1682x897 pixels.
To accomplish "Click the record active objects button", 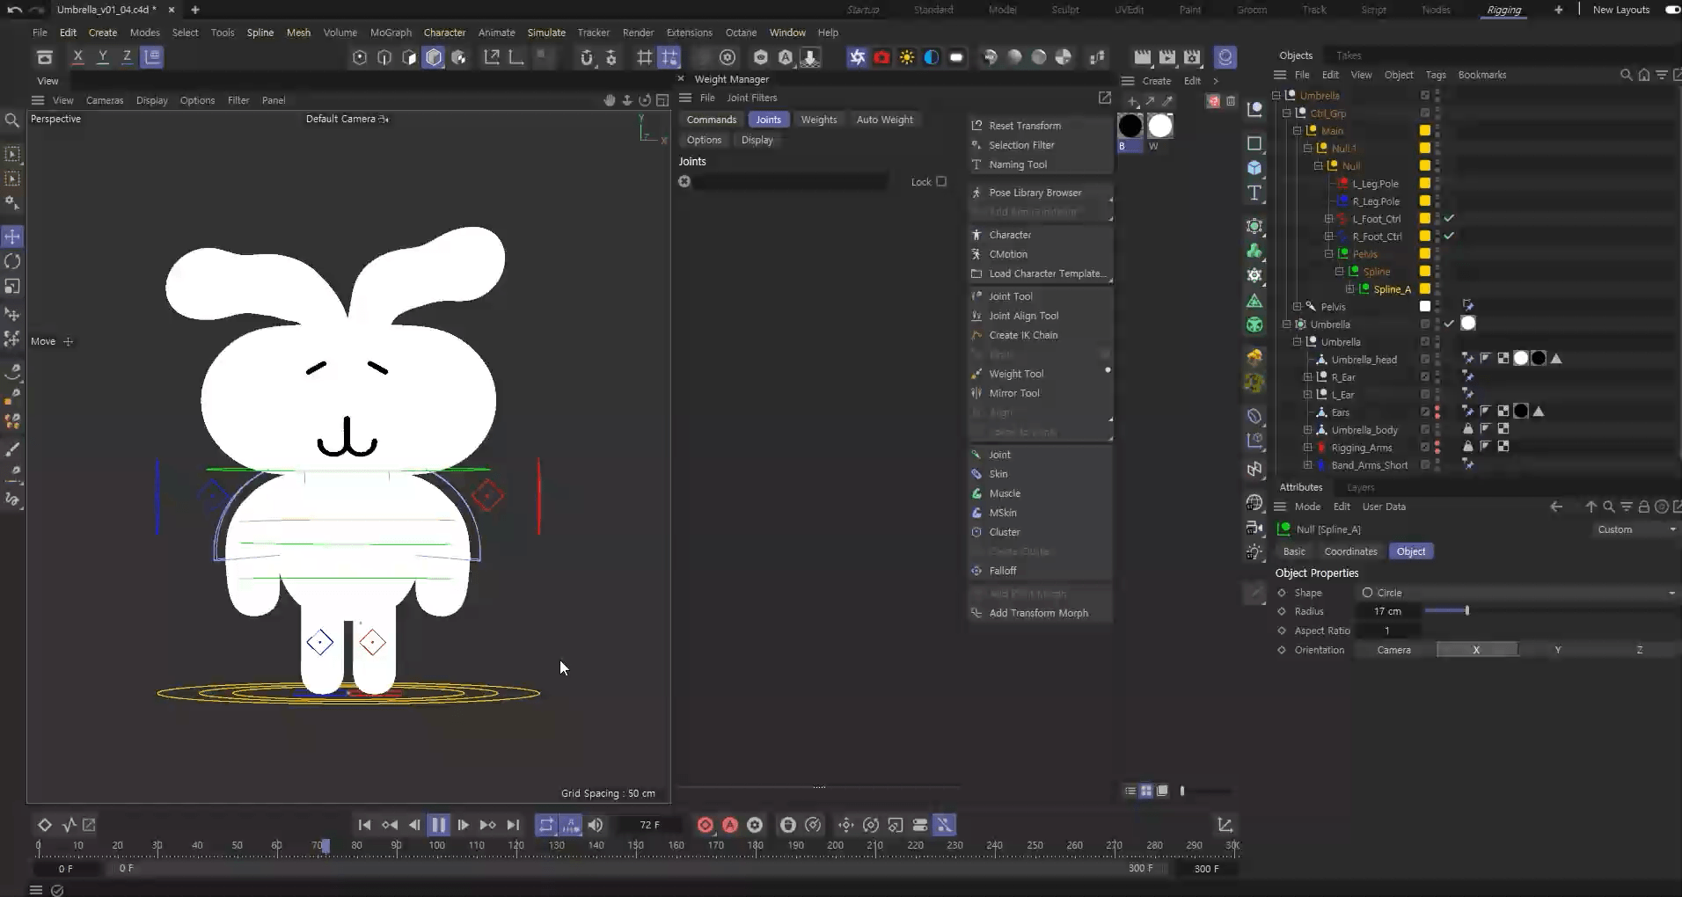I will point(705,825).
